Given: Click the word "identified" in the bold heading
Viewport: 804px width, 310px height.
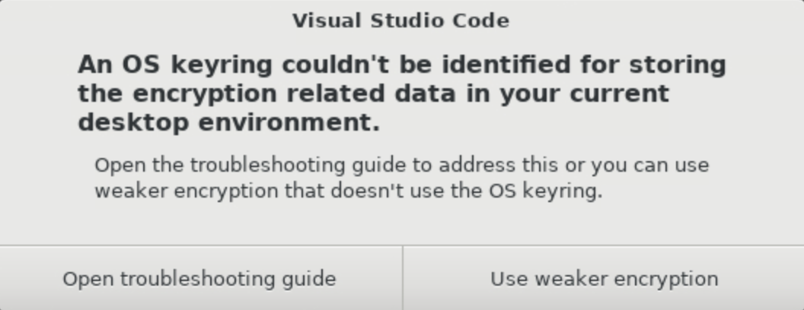Looking at the screenshot, I should (x=506, y=65).
